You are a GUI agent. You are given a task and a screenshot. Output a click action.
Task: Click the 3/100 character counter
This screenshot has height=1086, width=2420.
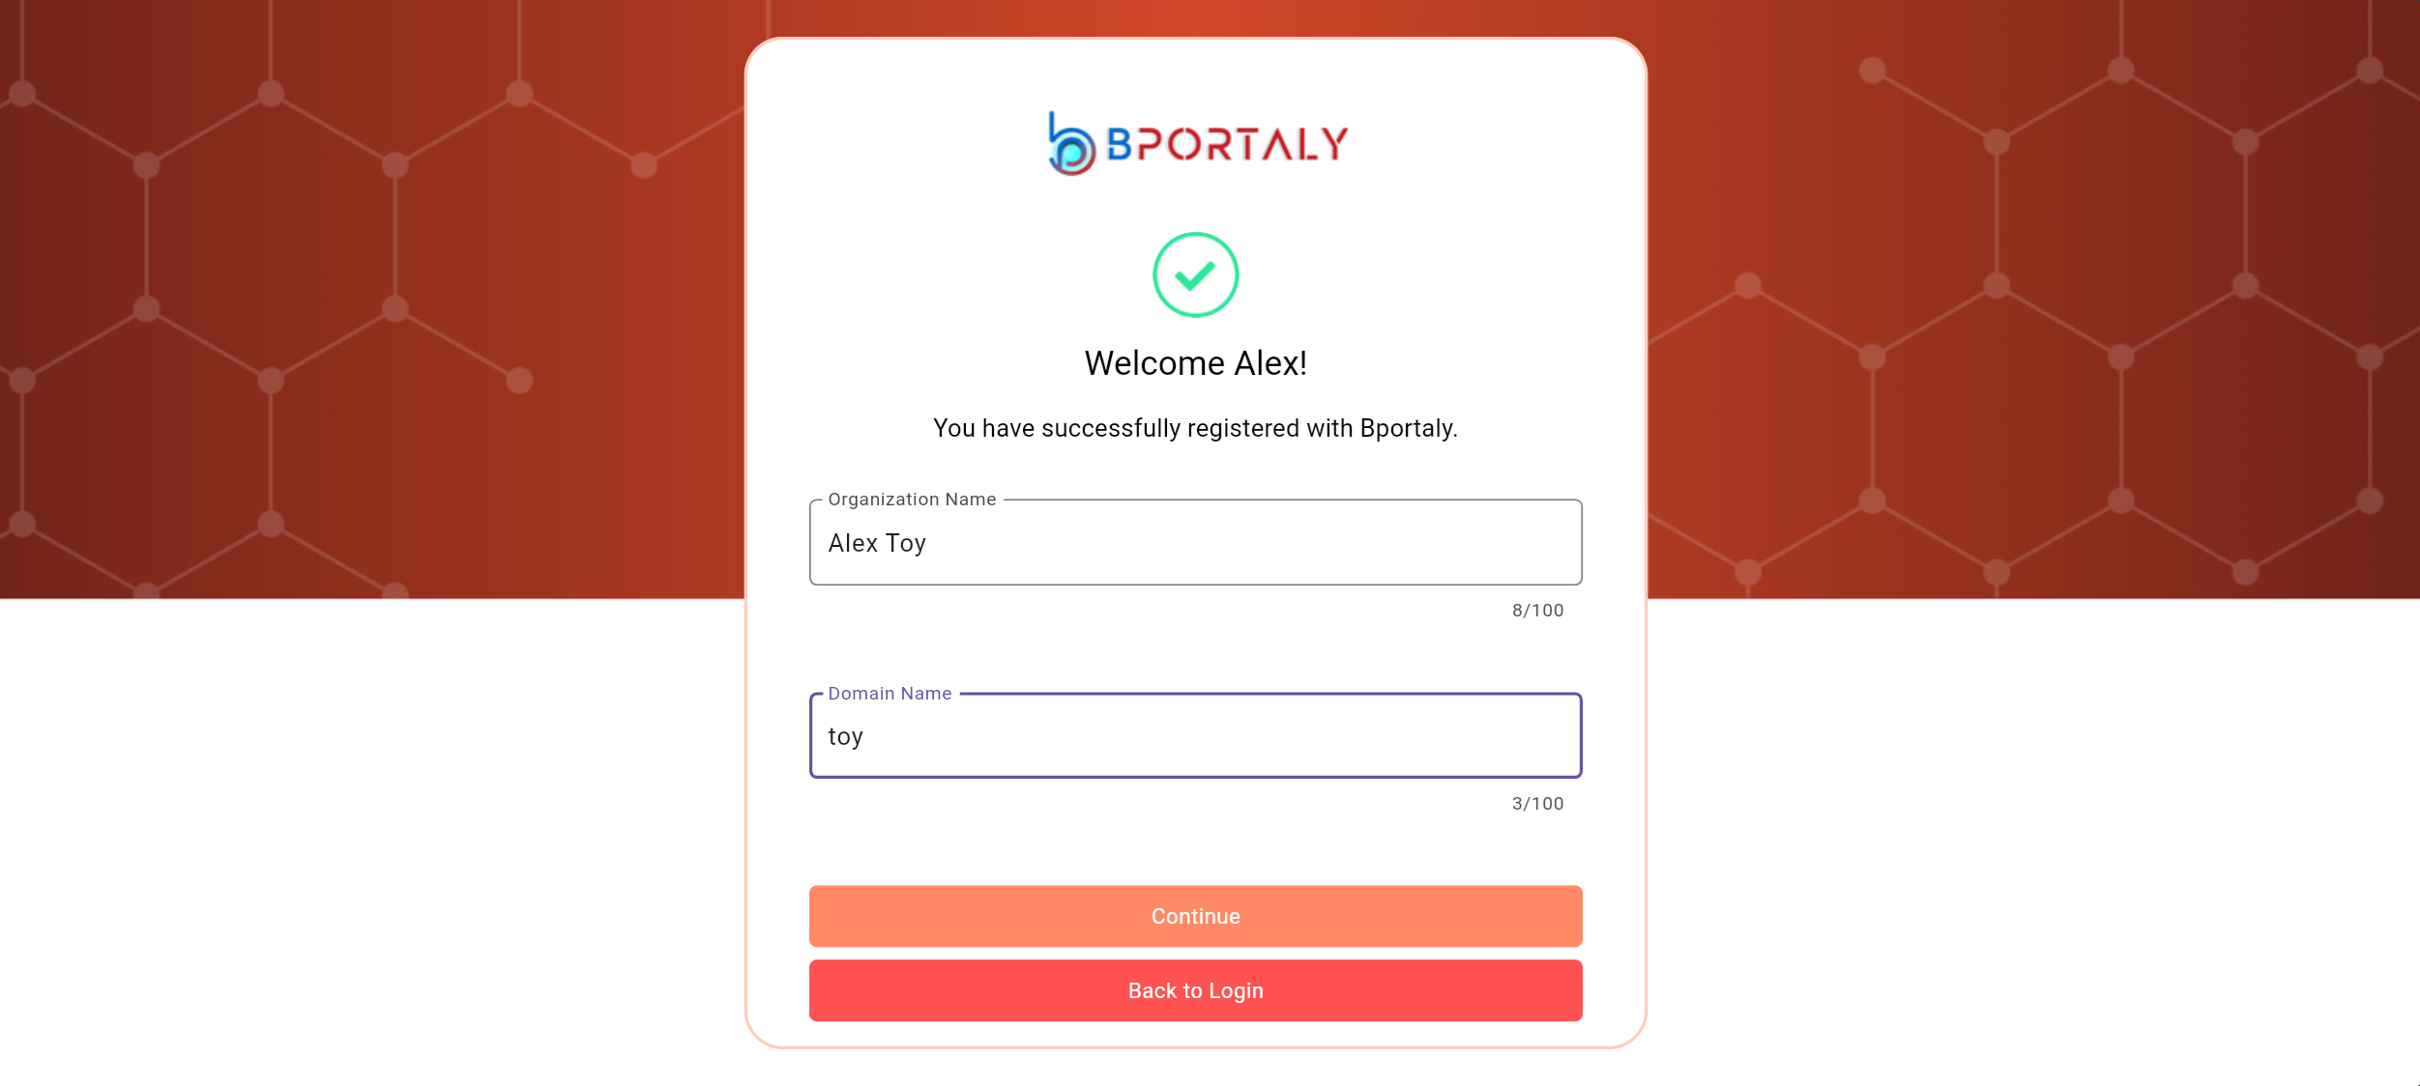1537,804
